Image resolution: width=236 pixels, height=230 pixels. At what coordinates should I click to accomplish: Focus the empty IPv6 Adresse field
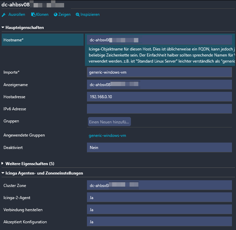pyautogui.click(x=159, y=109)
